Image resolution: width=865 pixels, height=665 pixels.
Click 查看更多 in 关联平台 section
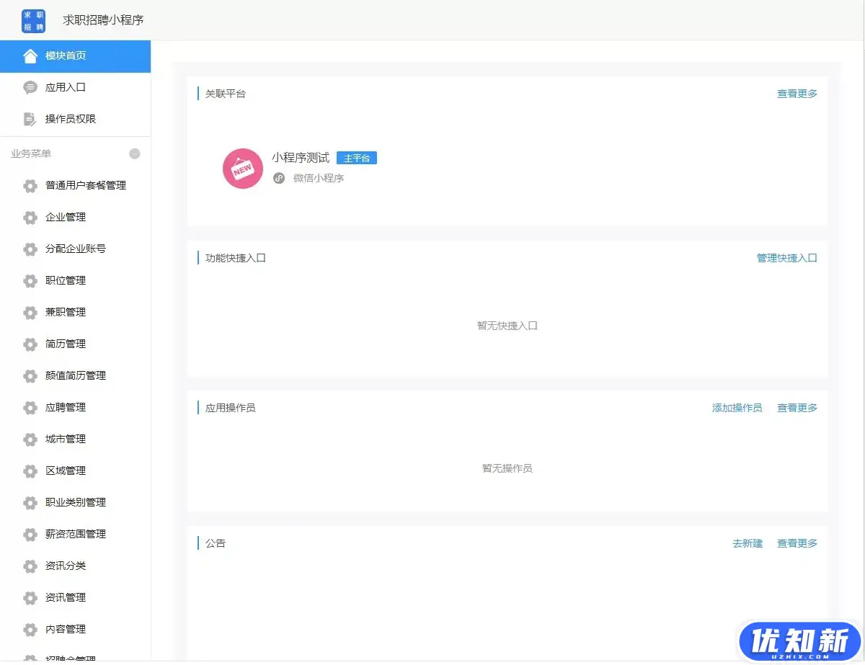pos(797,94)
